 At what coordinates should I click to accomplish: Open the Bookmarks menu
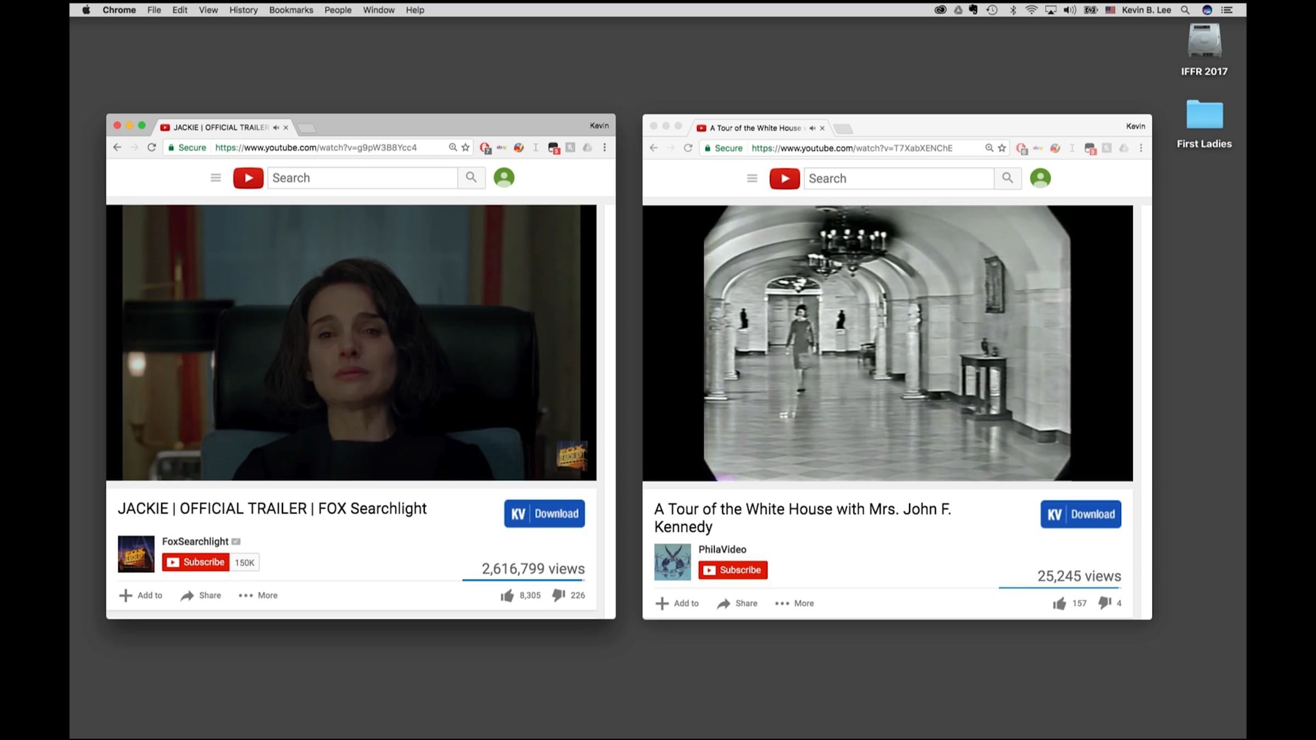point(291,10)
